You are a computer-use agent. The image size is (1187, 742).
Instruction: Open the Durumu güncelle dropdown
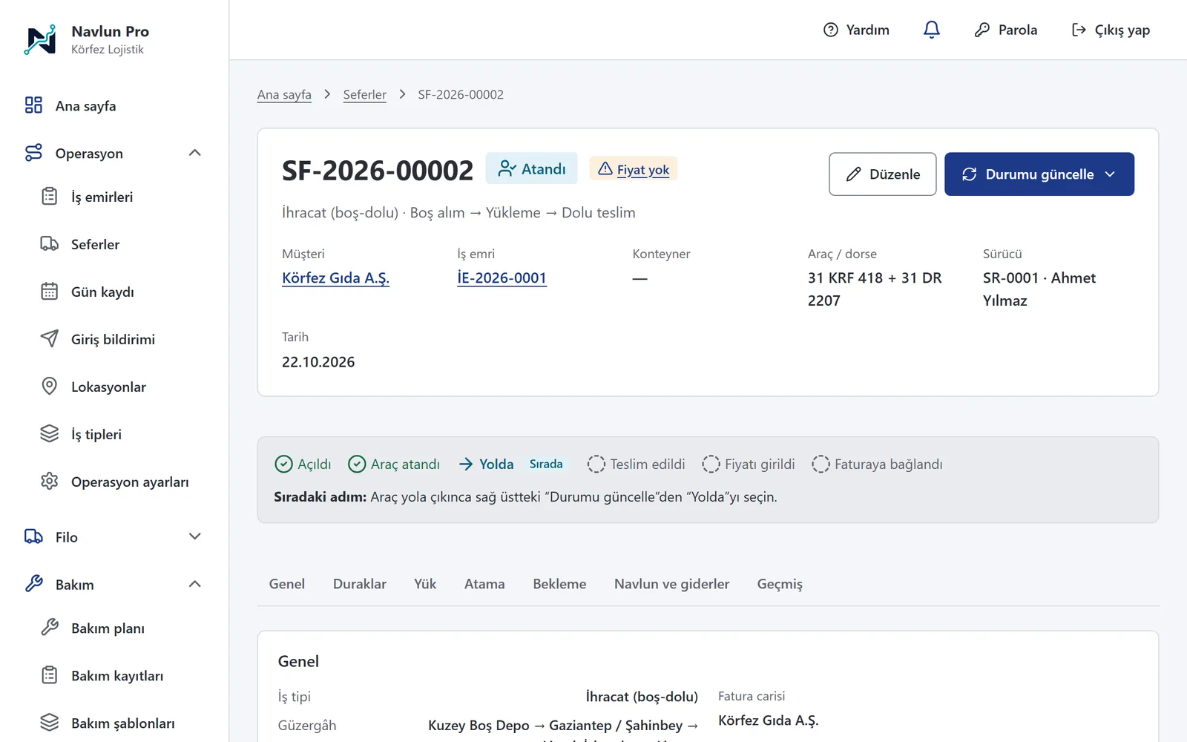click(1039, 174)
